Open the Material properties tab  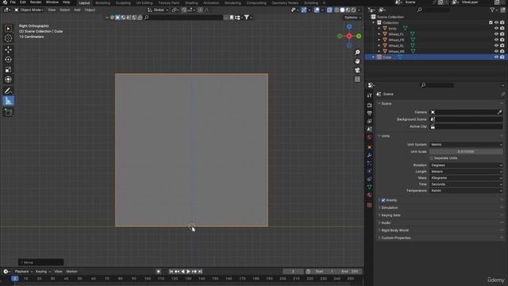point(370,195)
